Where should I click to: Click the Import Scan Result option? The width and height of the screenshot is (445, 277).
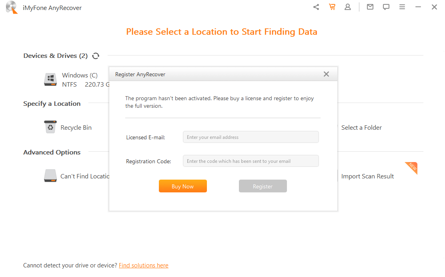click(x=367, y=176)
